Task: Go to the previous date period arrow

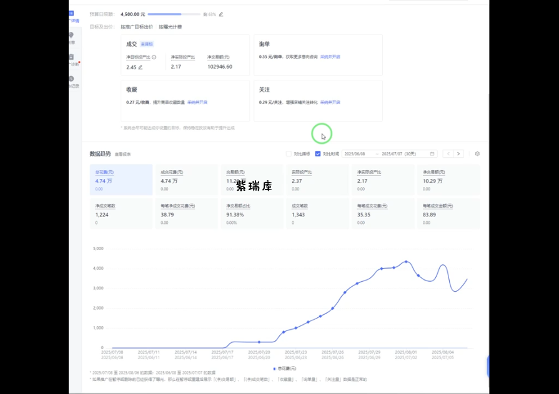Action: pyautogui.click(x=448, y=153)
